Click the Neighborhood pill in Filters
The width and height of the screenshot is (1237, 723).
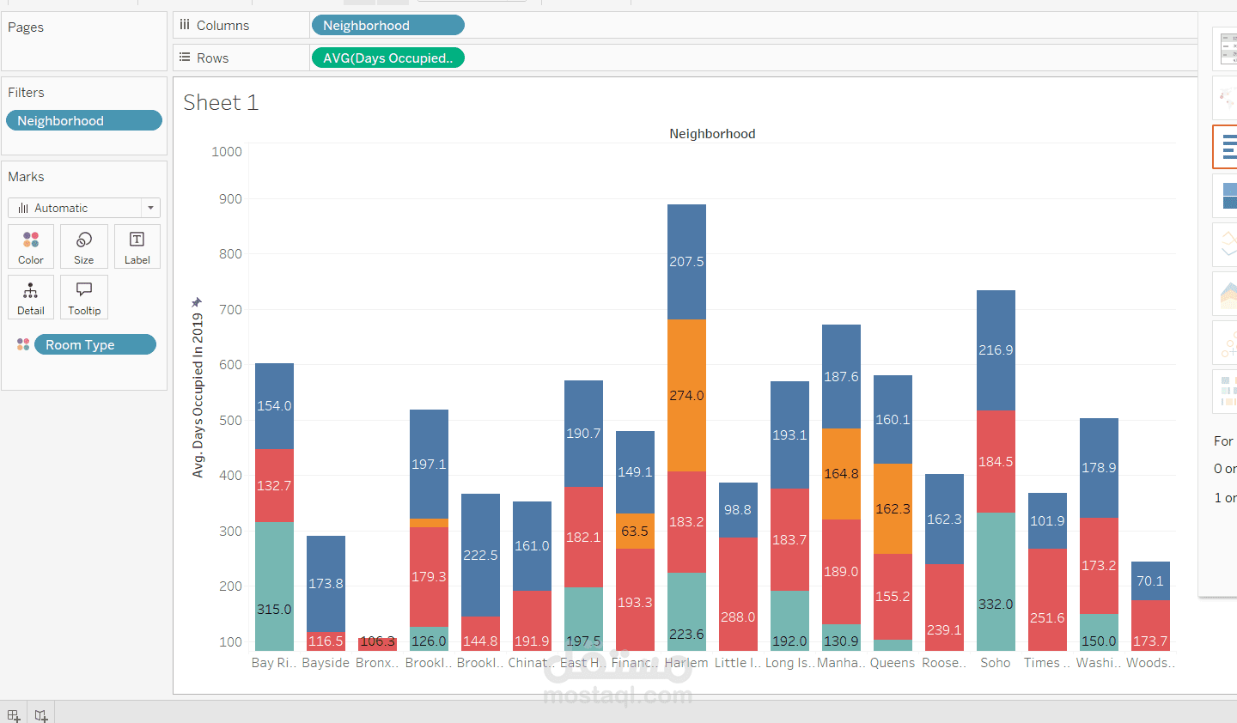tap(84, 121)
